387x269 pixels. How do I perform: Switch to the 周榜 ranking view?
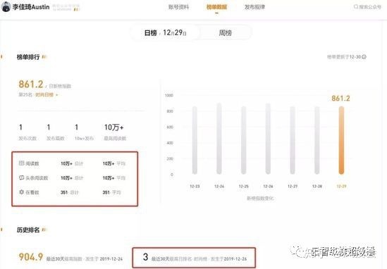point(225,33)
